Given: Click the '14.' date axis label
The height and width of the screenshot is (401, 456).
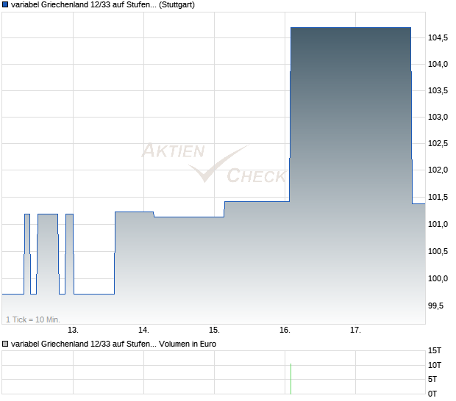Looking at the screenshot, I should [143, 330].
